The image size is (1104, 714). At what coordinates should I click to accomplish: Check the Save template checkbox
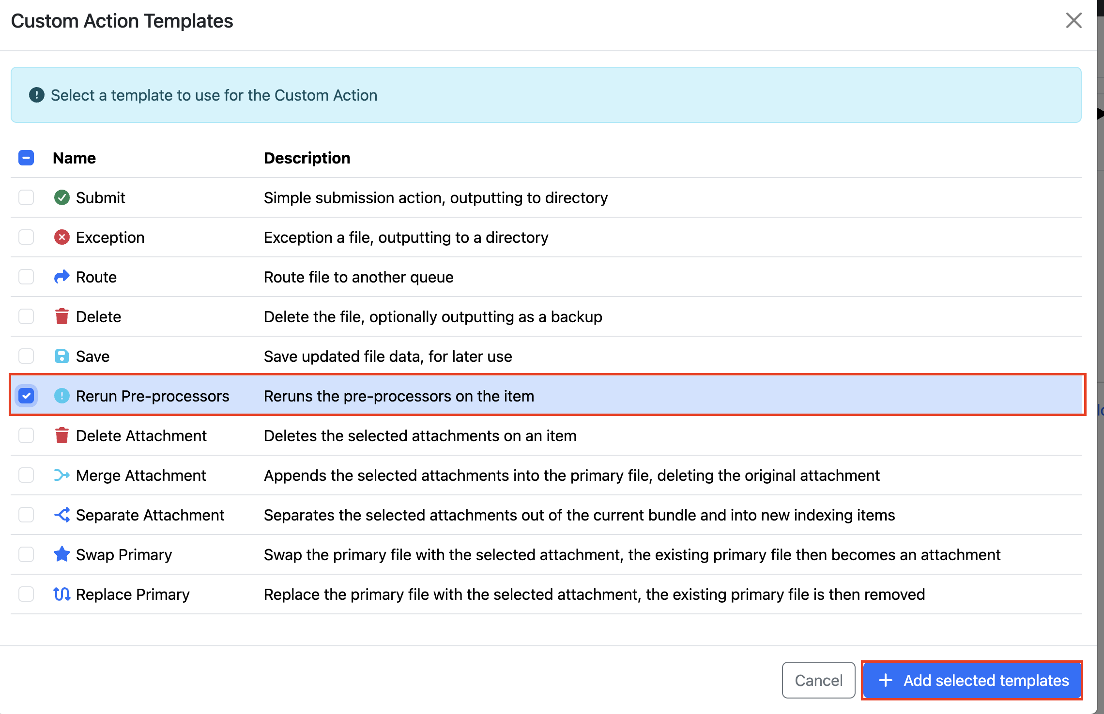coord(26,356)
